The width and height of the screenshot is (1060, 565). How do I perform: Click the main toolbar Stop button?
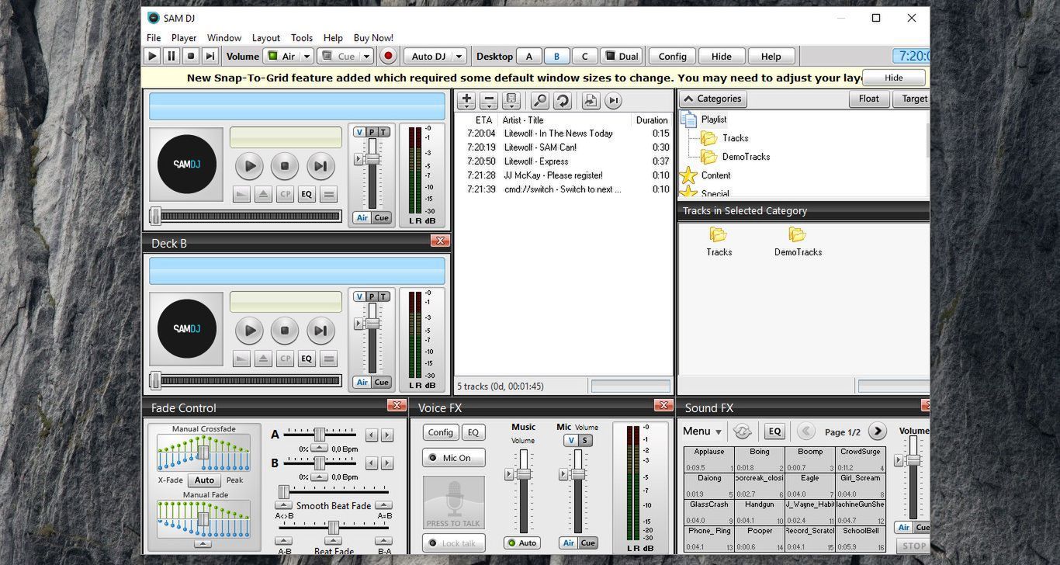point(190,56)
